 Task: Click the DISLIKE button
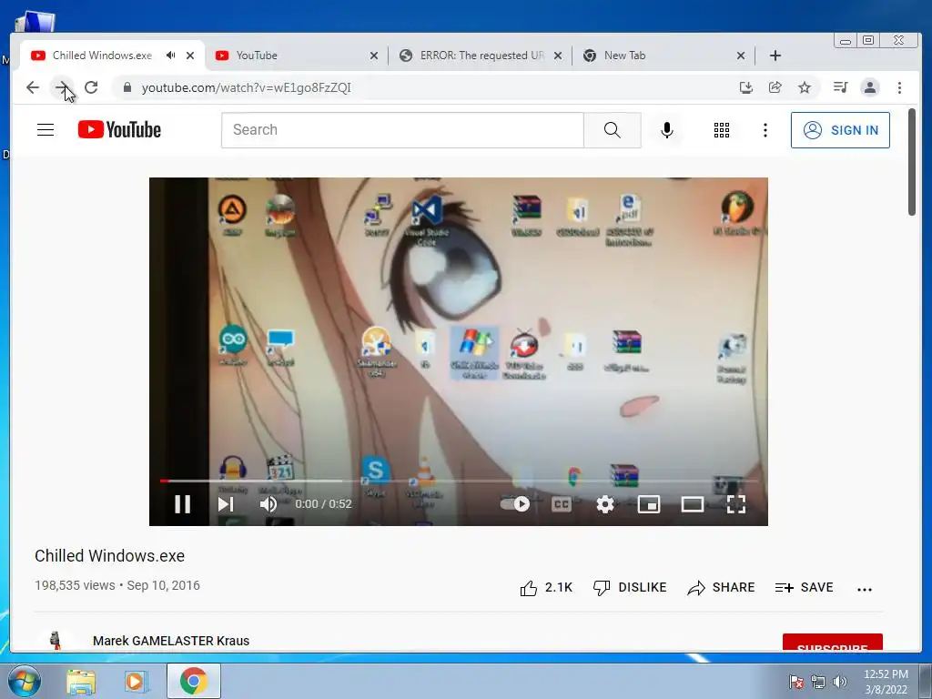[630, 587]
